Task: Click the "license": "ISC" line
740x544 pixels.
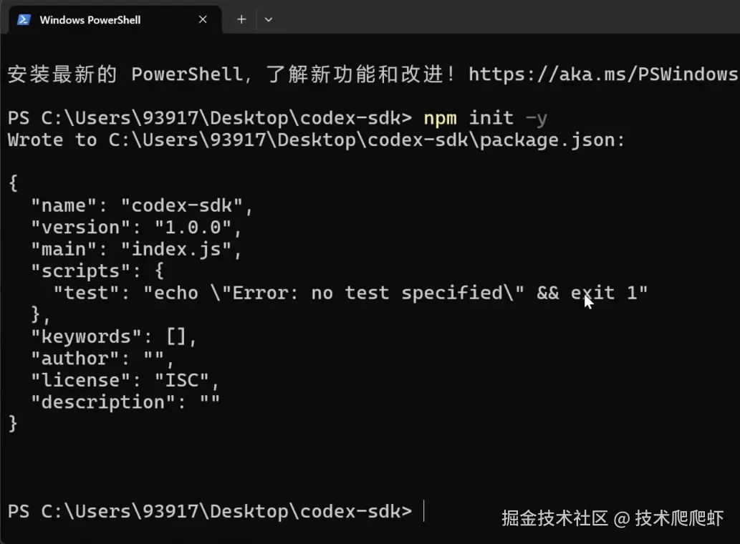Action: tap(125, 380)
